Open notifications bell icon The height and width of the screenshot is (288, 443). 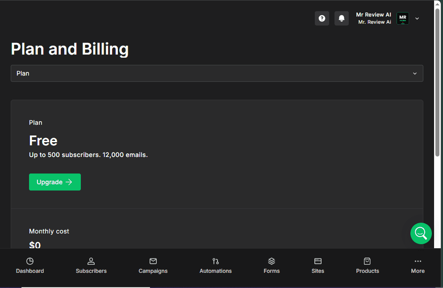pyautogui.click(x=342, y=18)
